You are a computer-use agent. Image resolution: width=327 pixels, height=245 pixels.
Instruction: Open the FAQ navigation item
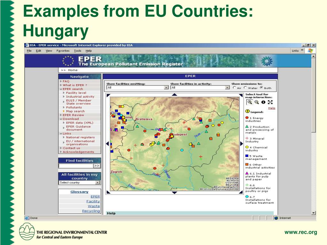66,81
